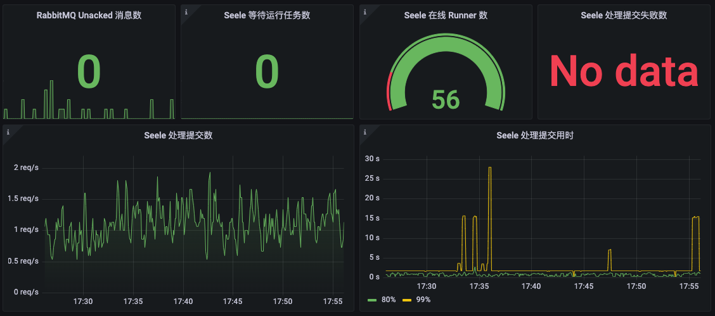Open the info icon on Seele 在线 Runner 数 panel
This screenshot has width=715, height=316.
pos(365,12)
